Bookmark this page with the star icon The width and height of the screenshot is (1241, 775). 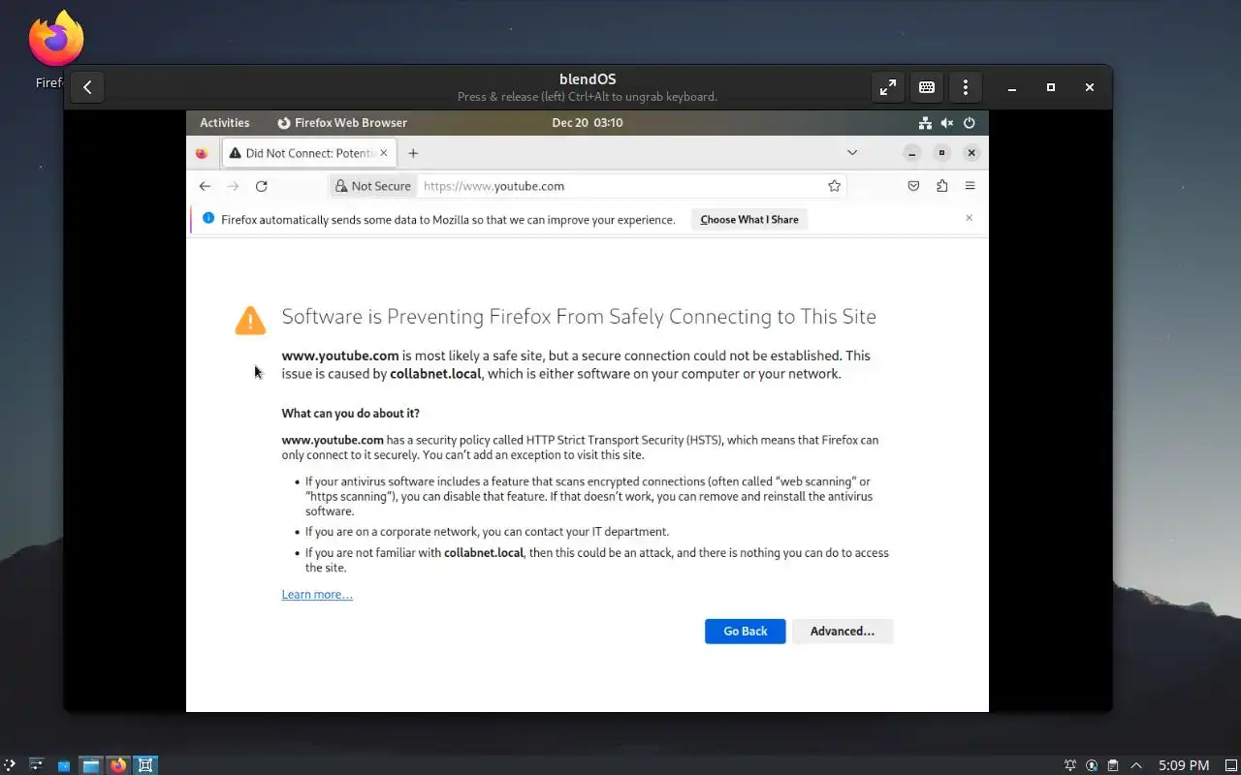point(834,186)
